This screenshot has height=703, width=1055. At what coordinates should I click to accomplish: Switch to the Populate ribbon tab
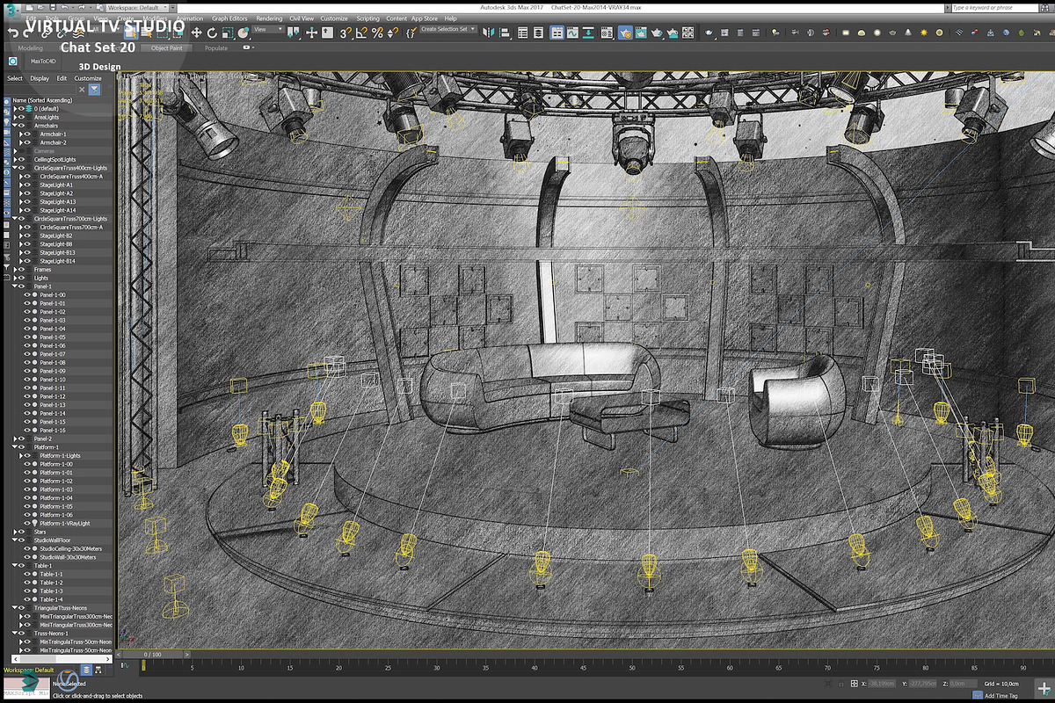[216, 48]
